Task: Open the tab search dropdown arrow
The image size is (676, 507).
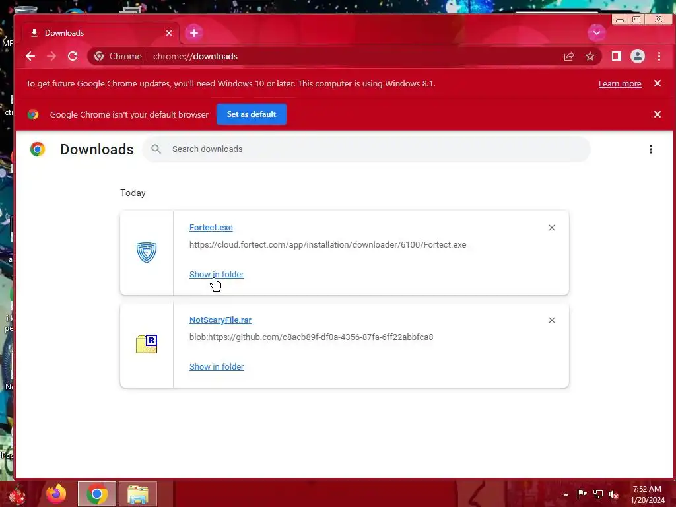Action: click(597, 33)
